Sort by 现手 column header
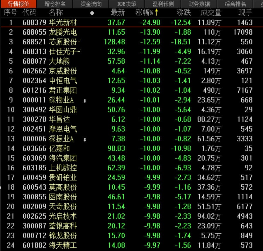The height and width of the screenshot is (251, 263). tap(245, 13)
